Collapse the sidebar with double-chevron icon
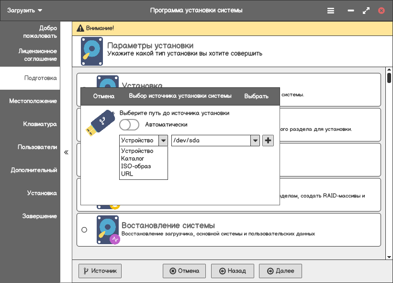The image size is (393, 283). point(66,152)
